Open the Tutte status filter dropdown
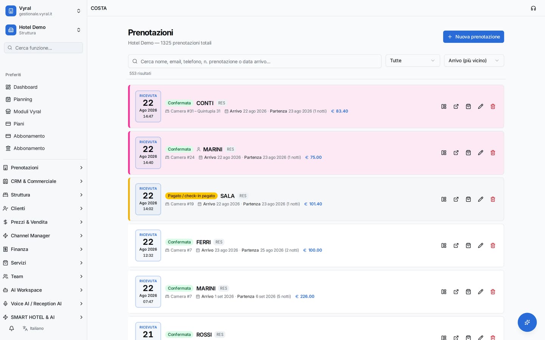 pyautogui.click(x=413, y=60)
